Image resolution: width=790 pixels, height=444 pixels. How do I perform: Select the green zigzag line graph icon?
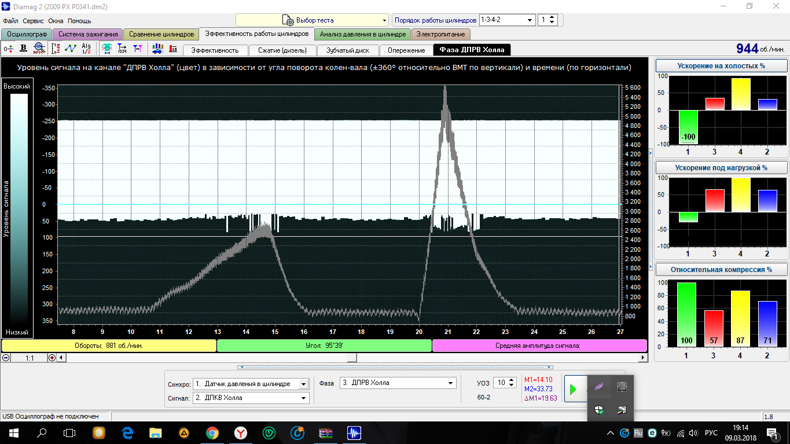pyautogui.click(x=71, y=49)
